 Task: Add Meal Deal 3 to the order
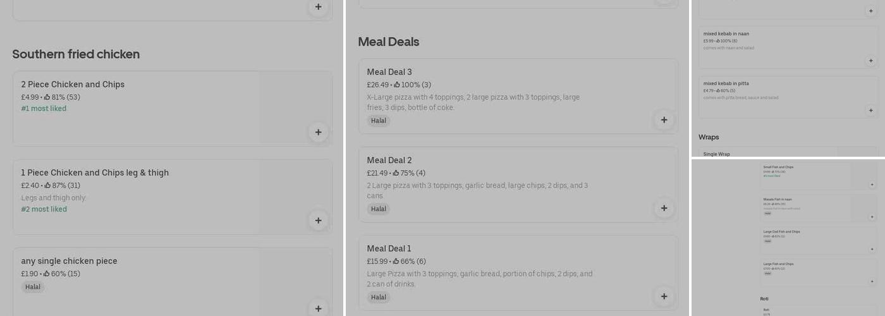tap(664, 120)
